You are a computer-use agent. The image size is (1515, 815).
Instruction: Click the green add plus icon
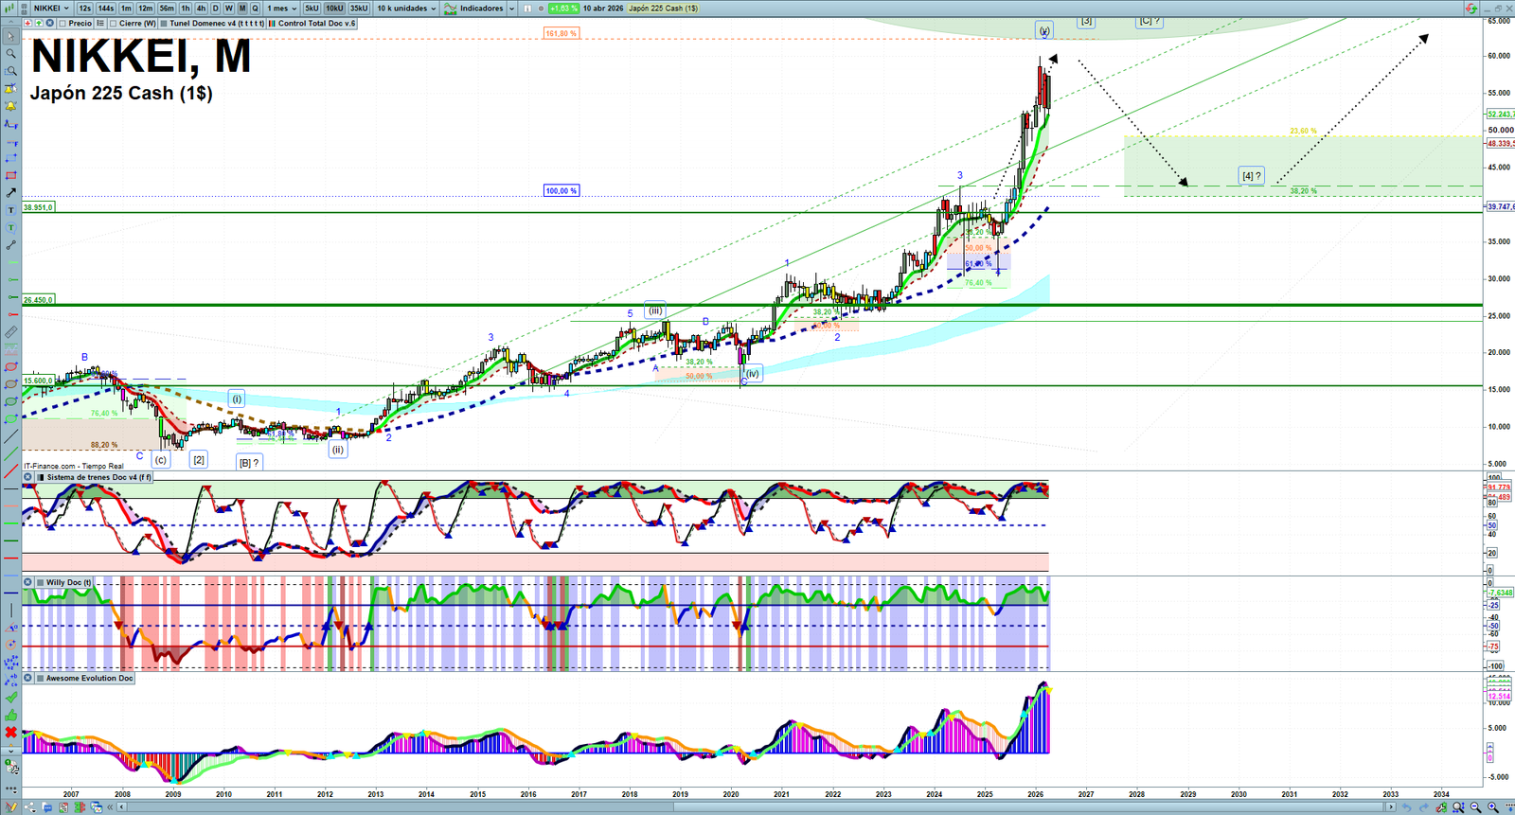pyautogui.click(x=39, y=24)
